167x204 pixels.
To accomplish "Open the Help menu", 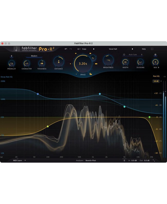I will 144,49.
